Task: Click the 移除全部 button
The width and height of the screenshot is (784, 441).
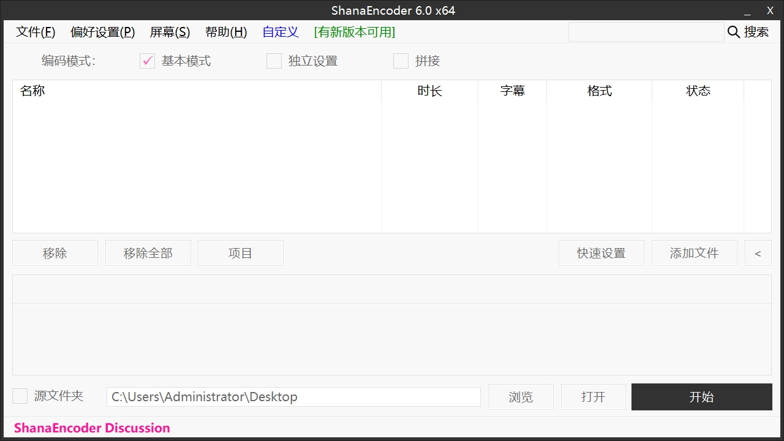Action: click(x=148, y=253)
